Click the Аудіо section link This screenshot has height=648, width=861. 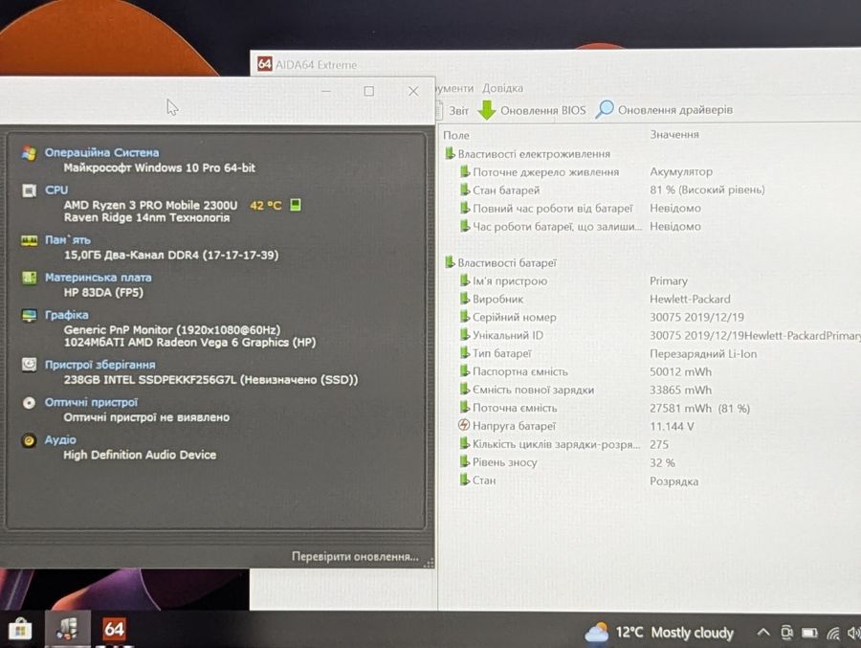click(x=60, y=439)
